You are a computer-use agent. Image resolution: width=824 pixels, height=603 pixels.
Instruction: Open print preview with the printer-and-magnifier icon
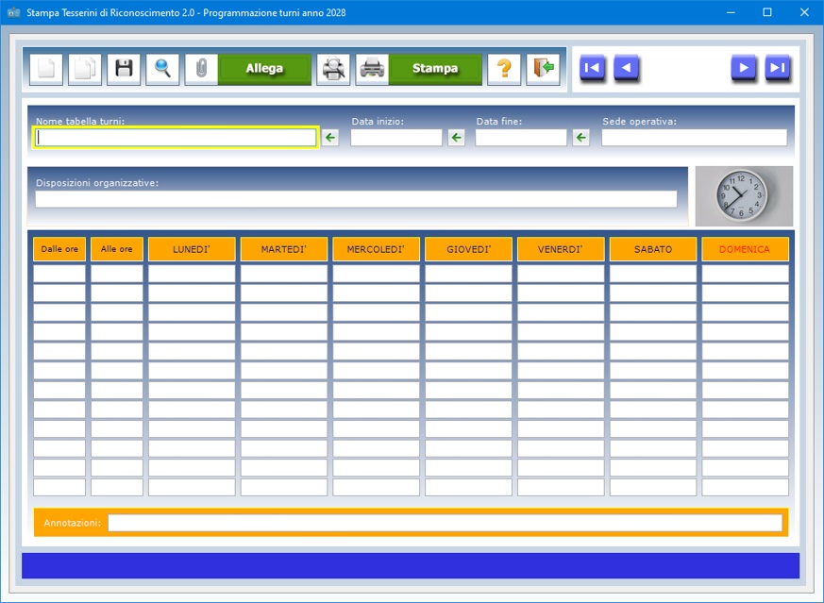[x=333, y=69]
